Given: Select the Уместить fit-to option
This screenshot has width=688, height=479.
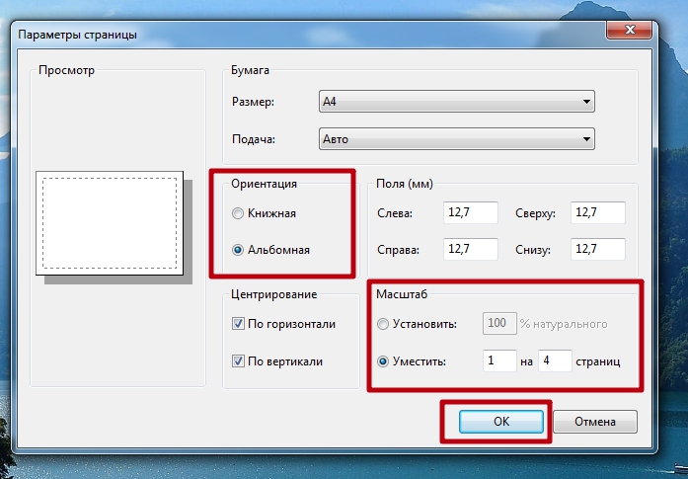Looking at the screenshot, I should (384, 361).
